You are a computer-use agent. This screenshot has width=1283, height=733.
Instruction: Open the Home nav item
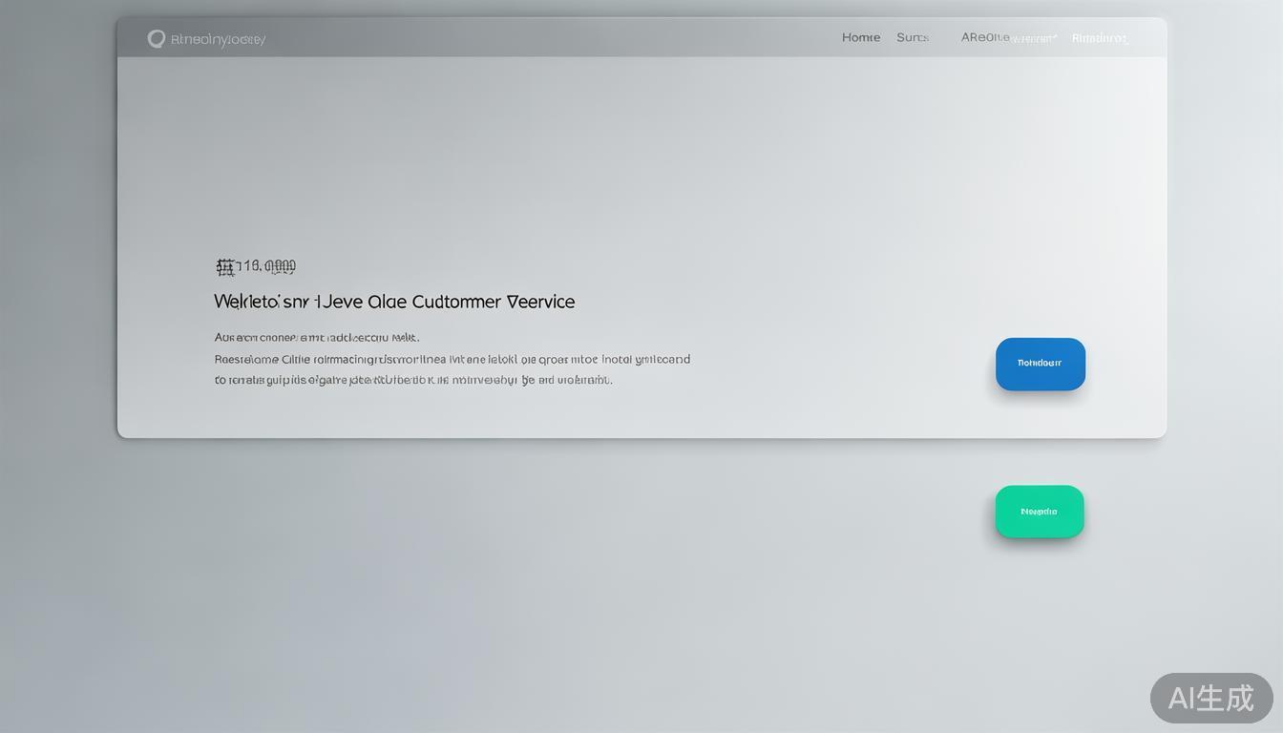coord(860,37)
